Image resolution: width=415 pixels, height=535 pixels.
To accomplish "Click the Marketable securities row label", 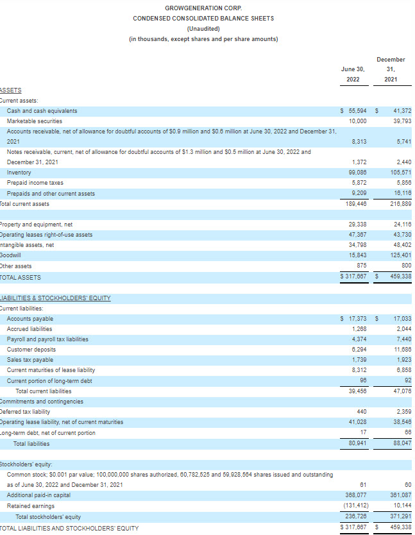I will (x=35, y=121).
